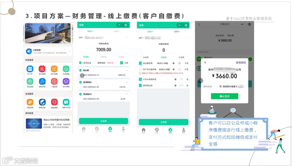This screenshot has height=166, width=292.
Task: Open 报修申请 repair request wrench icon
Action: [x=42, y=82]
